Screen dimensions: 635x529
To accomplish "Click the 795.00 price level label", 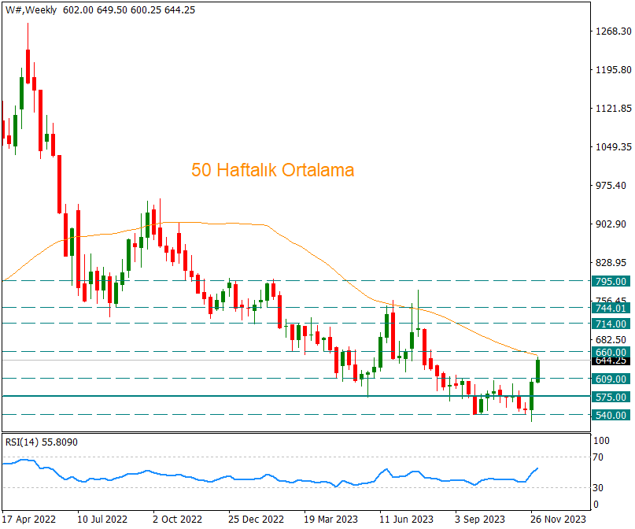I will pyautogui.click(x=611, y=282).
